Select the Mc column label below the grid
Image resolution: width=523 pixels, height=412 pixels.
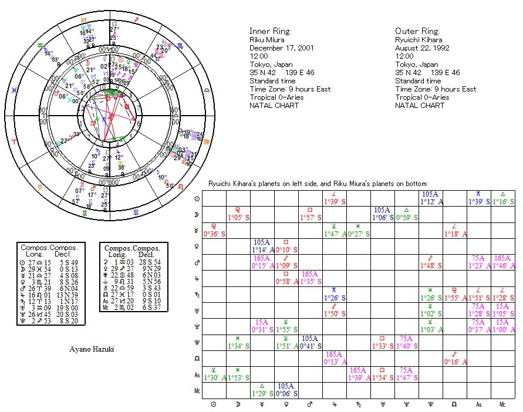[x=502, y=404]
